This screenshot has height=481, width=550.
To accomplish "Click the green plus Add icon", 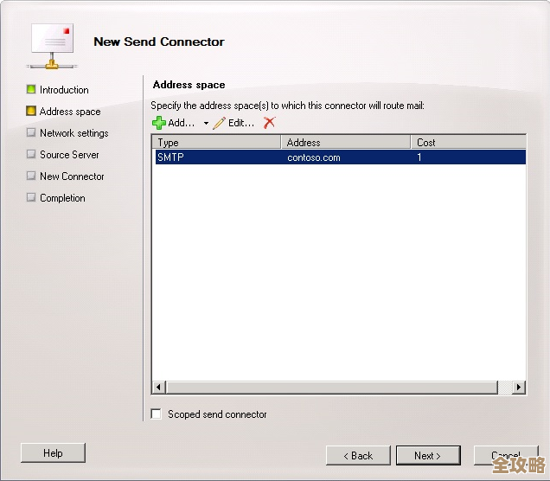I will (x=159, y=123).
